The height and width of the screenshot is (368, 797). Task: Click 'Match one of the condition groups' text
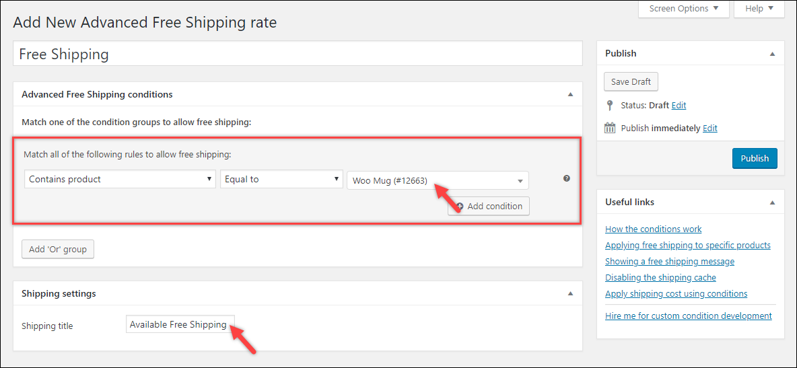coord(137,122)
